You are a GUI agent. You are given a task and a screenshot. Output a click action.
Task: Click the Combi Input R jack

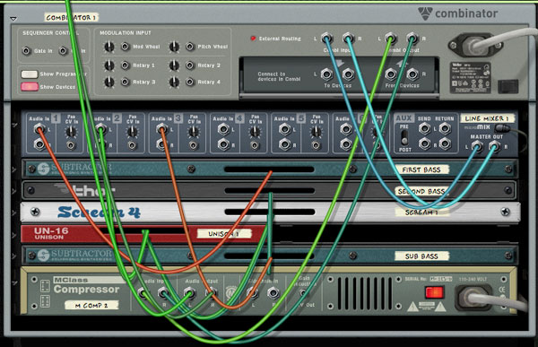pos(348,38)
